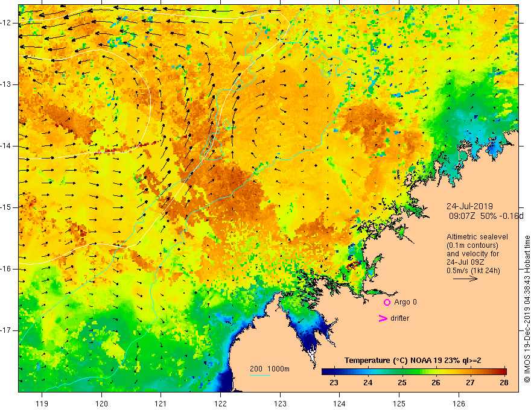Click the '23' colorbar tick label
This screenshot has width=531, height=410.
click(x=334, y=383)
